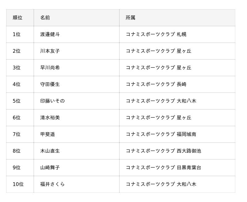The image size is (247, 202).
Task: Click the 名前 column header
Action: click(x=45, y=18)
